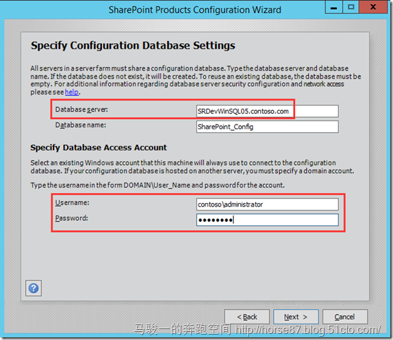Maximize the Configuration Wizard window

tap(351, 7)
